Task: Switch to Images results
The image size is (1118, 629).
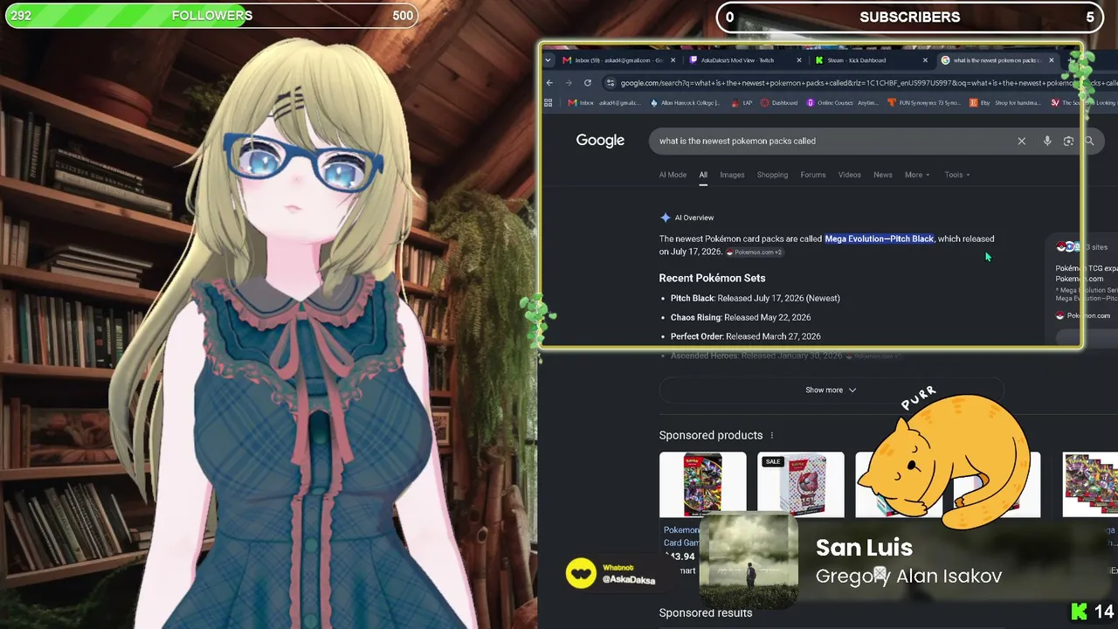Action: [x=732, y=175]
